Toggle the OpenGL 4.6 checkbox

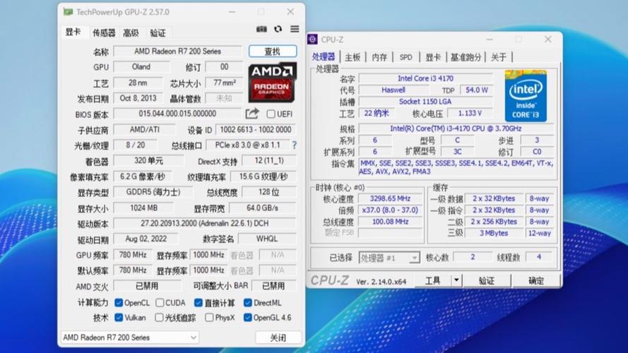point(247,318)
